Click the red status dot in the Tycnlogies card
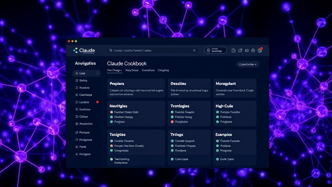The height and width of the screenshot is (187, 332). [172, 122]
